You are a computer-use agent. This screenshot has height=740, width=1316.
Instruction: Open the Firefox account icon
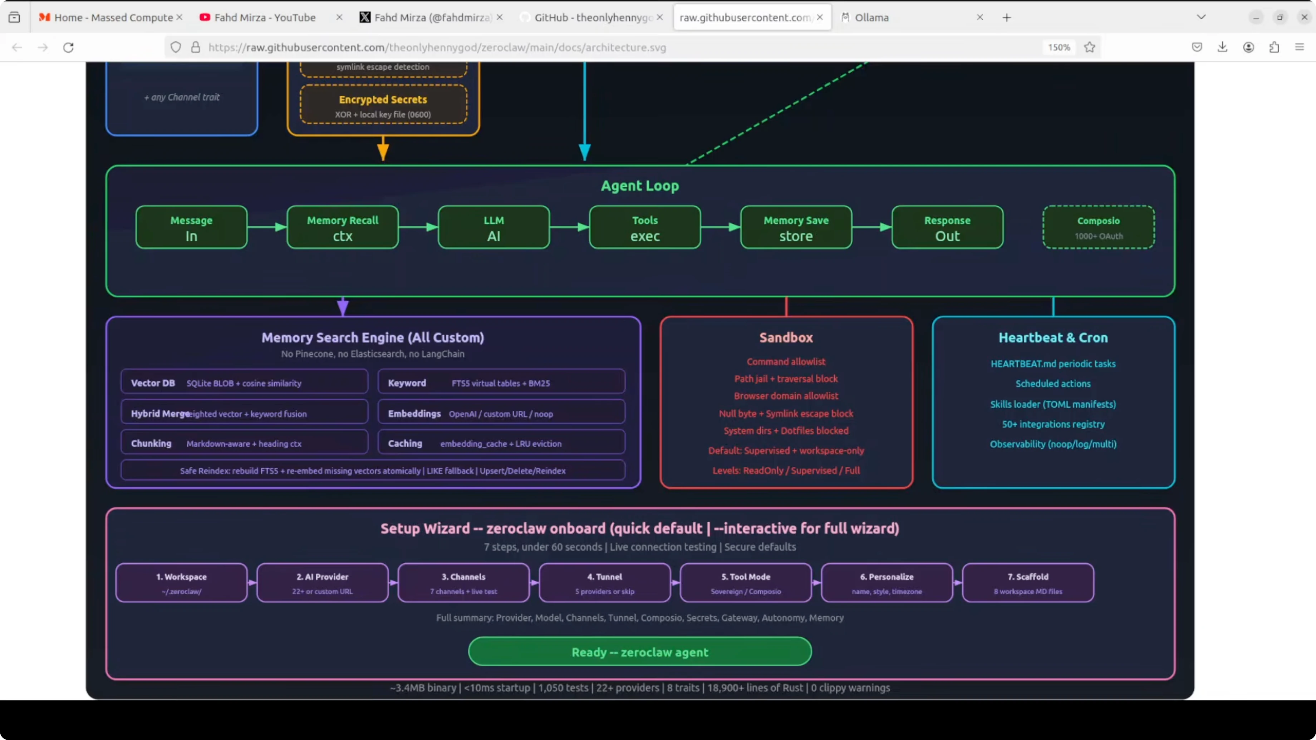tap(1248, 48)
